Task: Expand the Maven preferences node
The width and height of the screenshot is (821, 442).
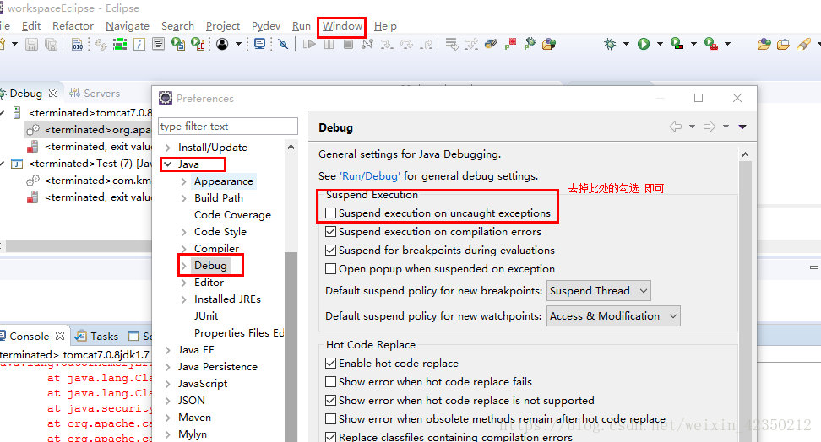Action: pyautogui.click(x=167, y=418)
